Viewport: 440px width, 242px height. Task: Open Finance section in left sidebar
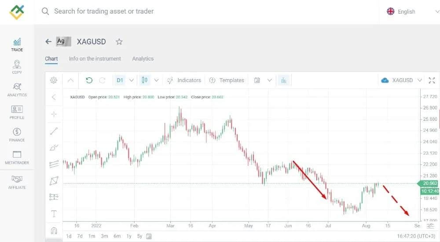tap(17, 134)
